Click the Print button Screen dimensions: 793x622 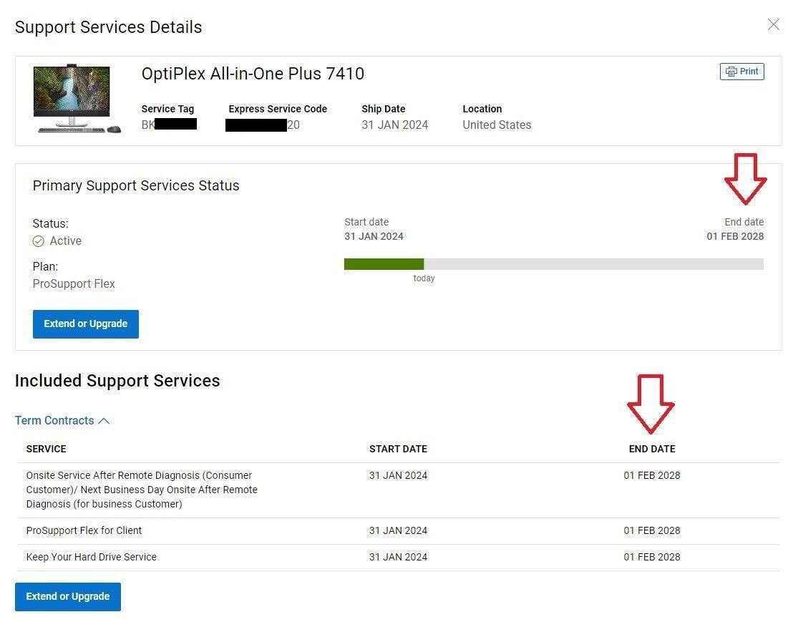[x=741, y=72]
